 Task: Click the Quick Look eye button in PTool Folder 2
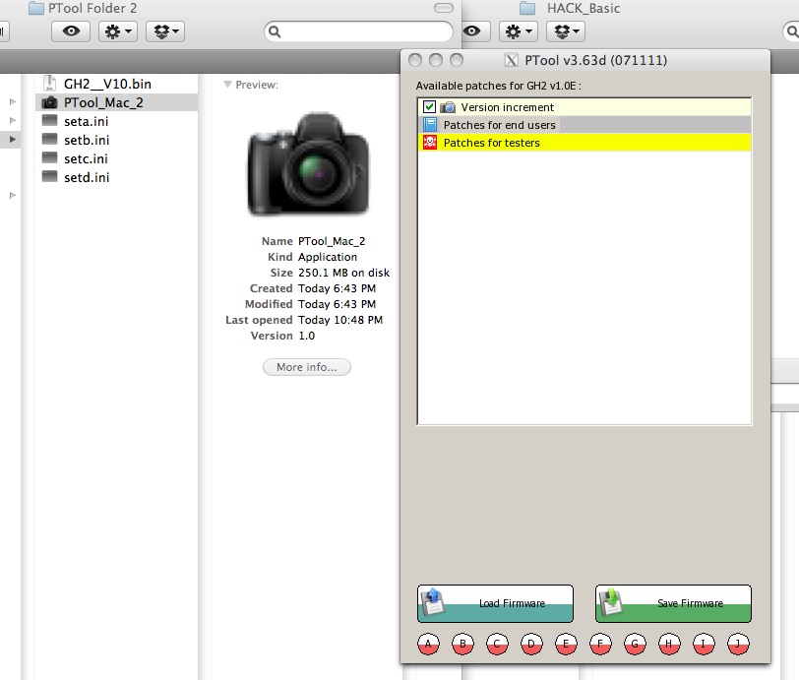71,31
